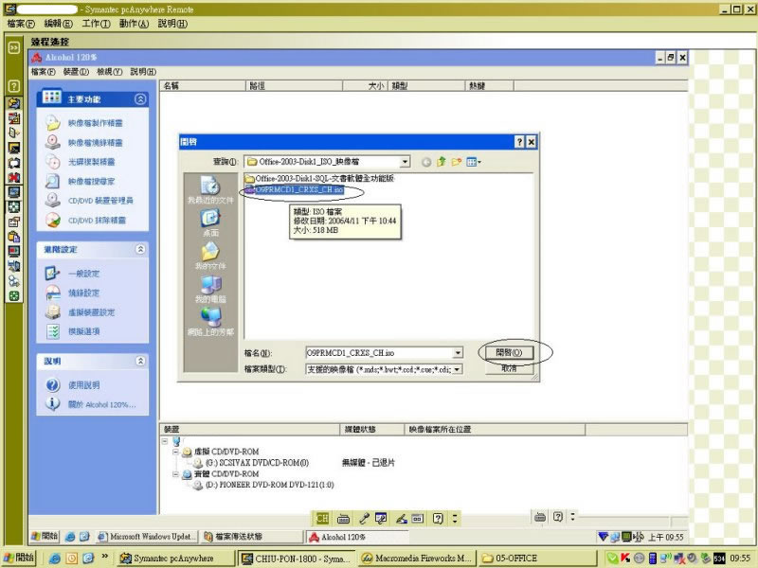Image resolution: width=758 pixels, height=568 pixels.
Task: Create a new folder in Open dialog
Action: click(x=457, y=162)
